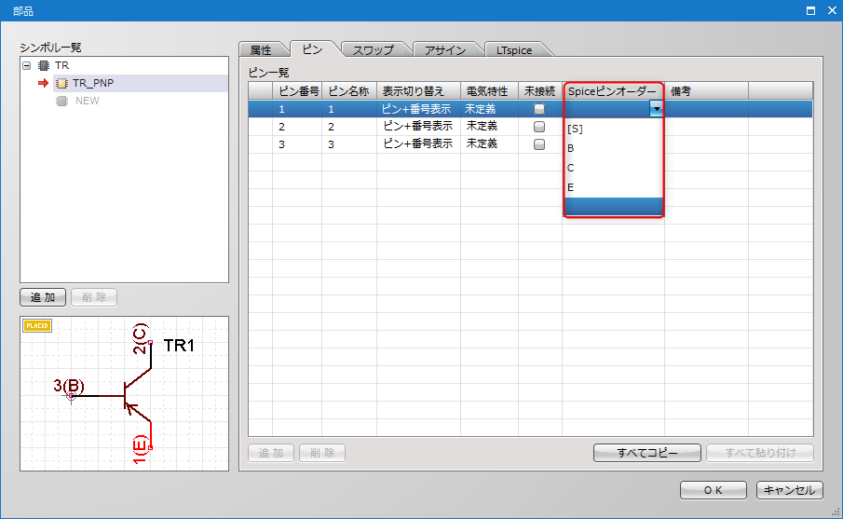Click the 3(B) base pin in preview
843x519 pixels.
point(69,386)
